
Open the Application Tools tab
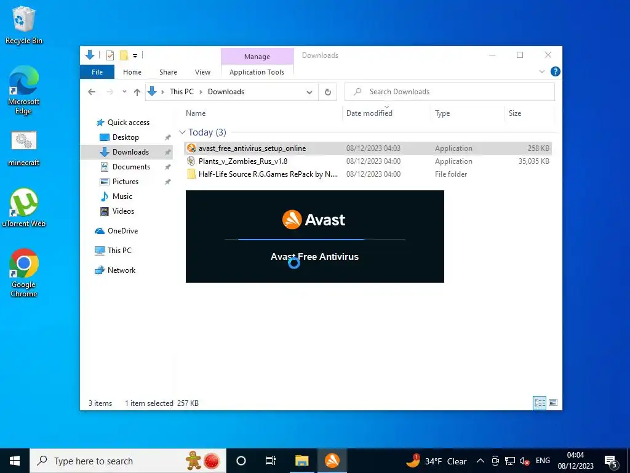coord(257,72)
